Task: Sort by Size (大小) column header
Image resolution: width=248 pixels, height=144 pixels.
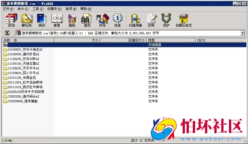Action: pos(77,40)
